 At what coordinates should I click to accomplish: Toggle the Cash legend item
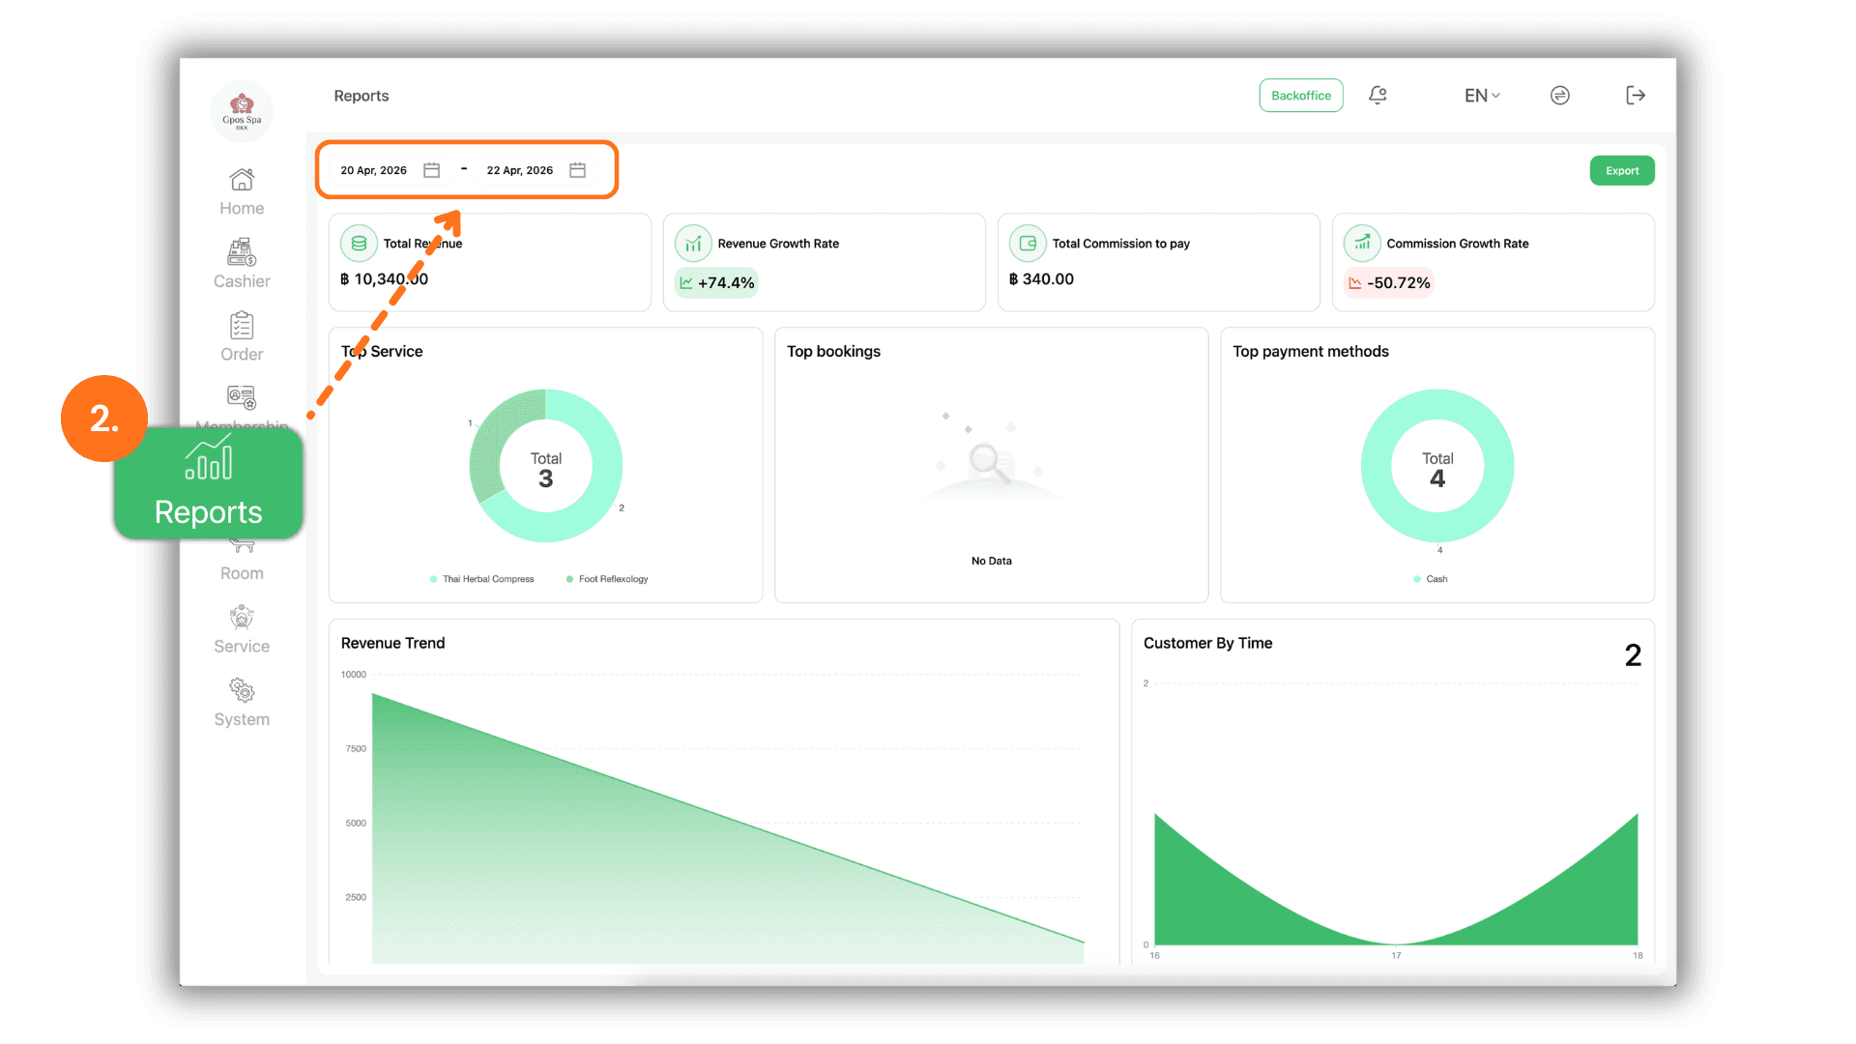(x=1431, y=579)
